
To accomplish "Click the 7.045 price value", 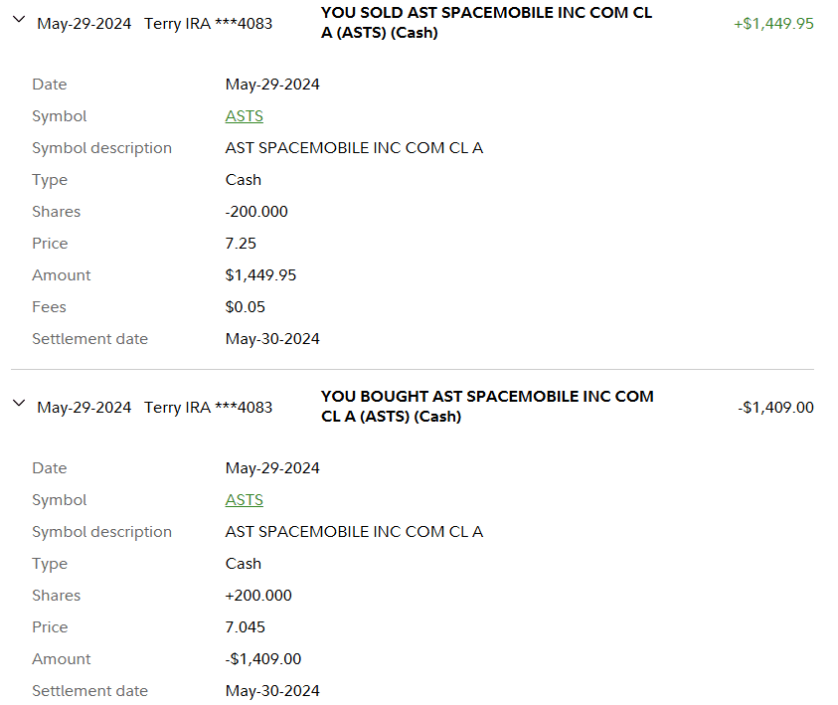I will (x=246, y=627).
